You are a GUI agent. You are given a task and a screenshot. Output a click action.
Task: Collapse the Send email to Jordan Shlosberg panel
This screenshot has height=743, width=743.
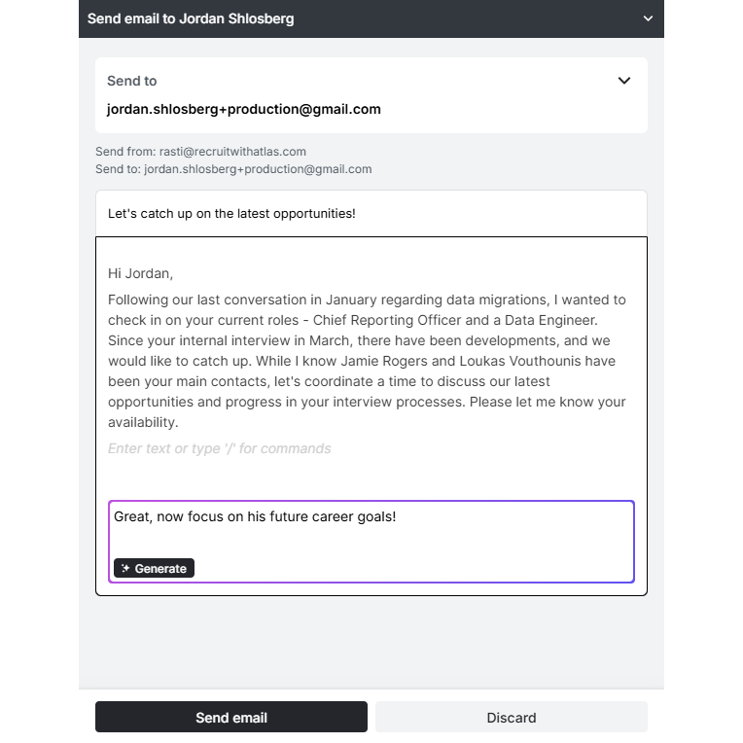click(648, 18)
